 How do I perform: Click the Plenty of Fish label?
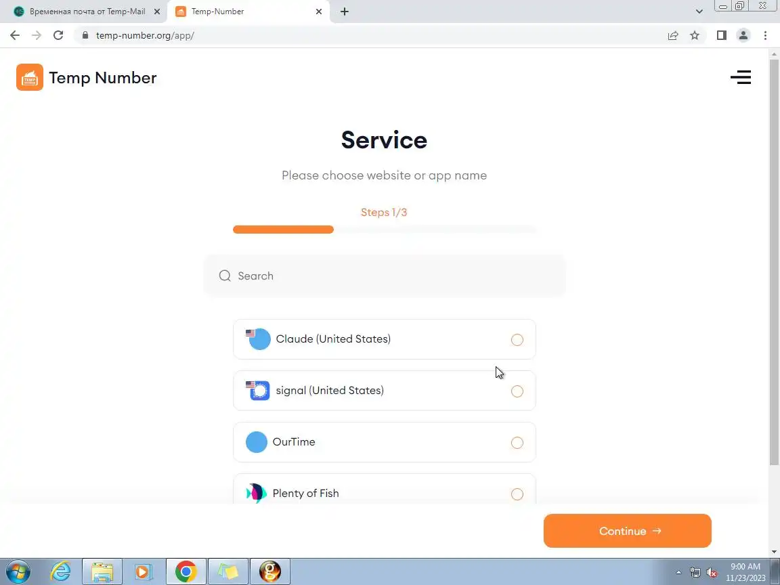pos(305,493)
